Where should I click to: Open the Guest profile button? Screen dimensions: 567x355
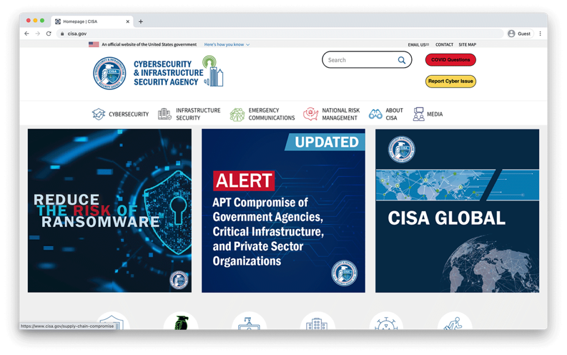pos(519,34)
